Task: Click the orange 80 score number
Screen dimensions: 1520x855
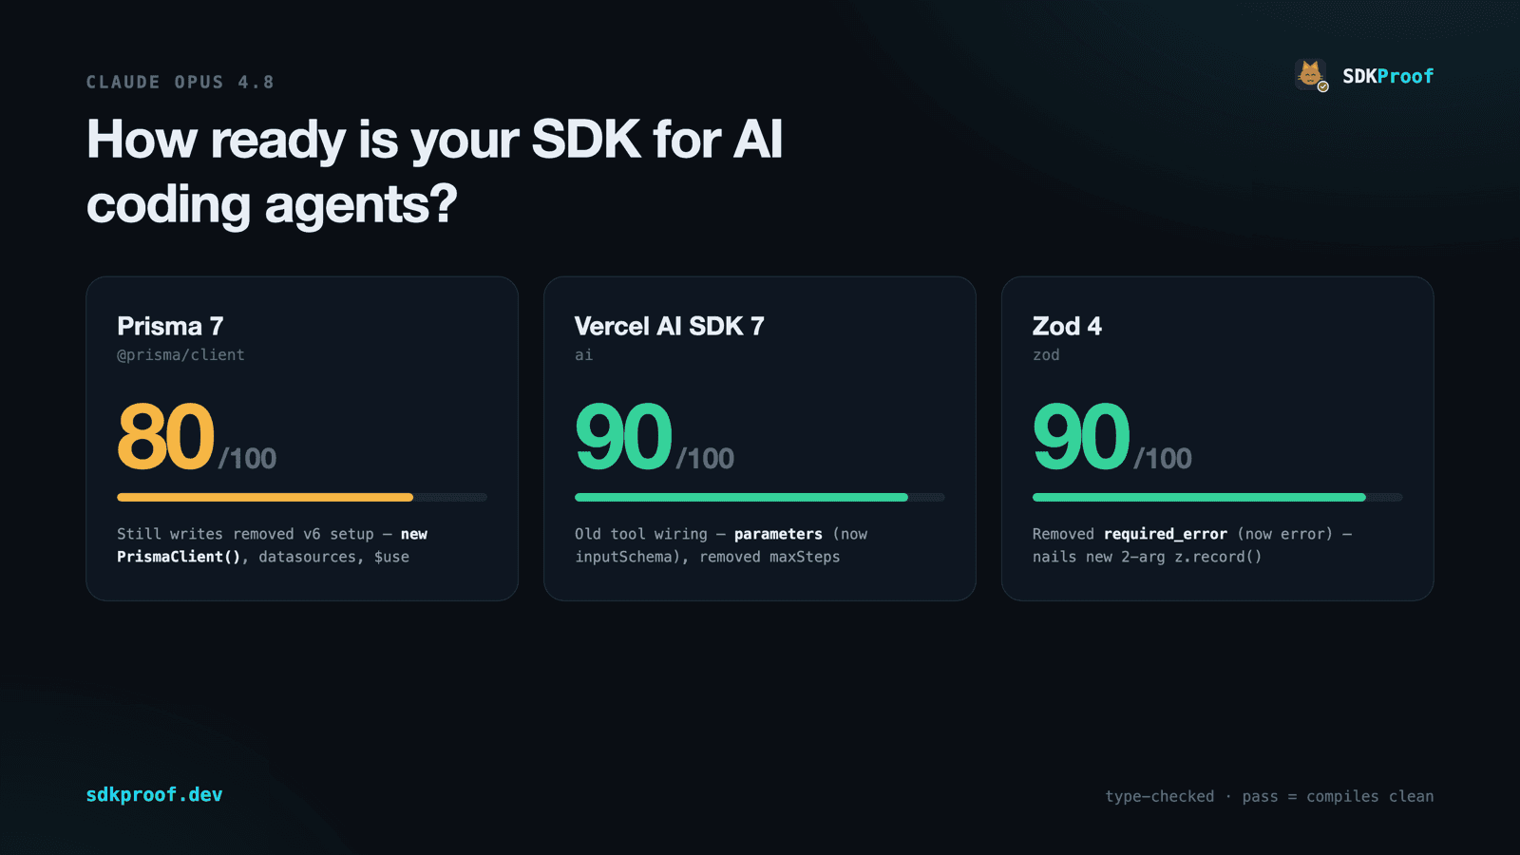Action: [x=165, y=437]
